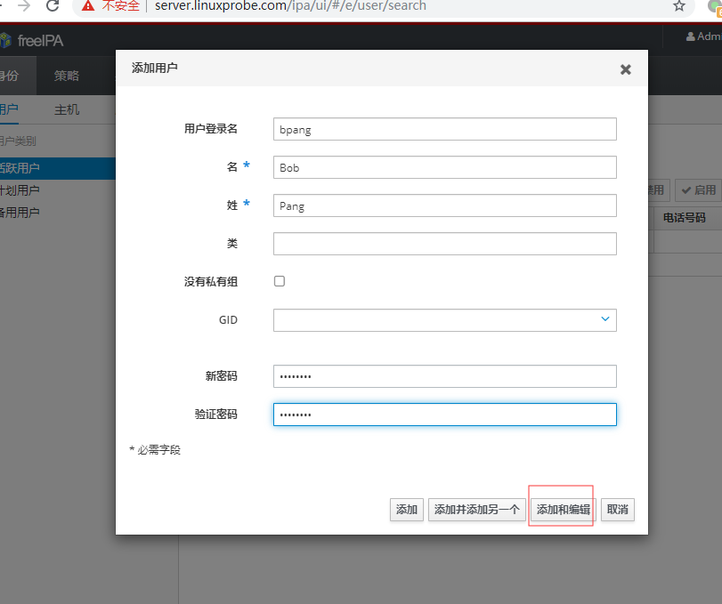This screenshot has height=604, width=722.
Task: Click the 添加并添加另一个 button
Action: coord(477,510)
